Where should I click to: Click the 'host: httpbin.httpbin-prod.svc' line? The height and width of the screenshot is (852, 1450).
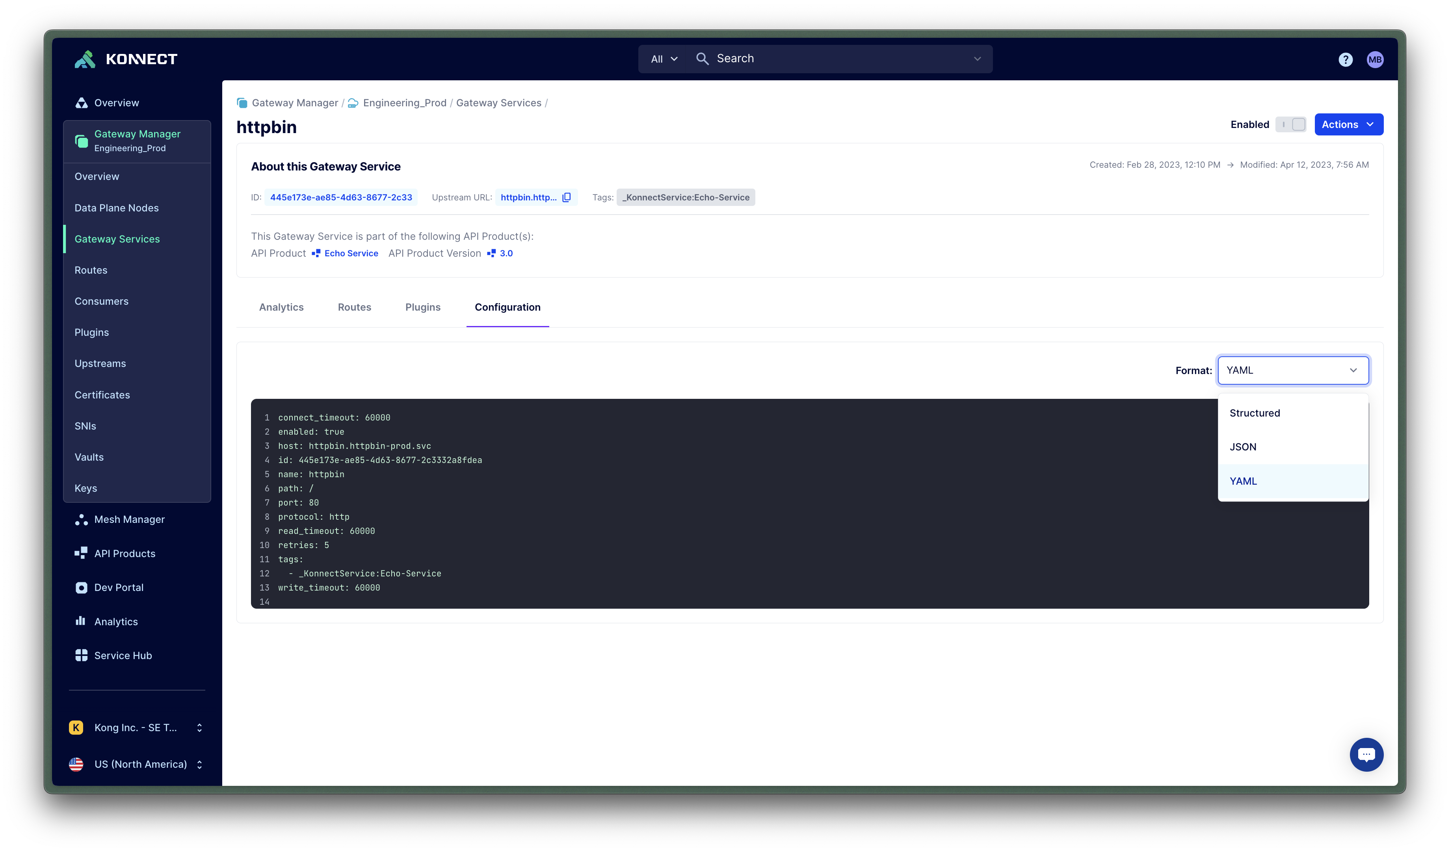[x=355, y=446]
